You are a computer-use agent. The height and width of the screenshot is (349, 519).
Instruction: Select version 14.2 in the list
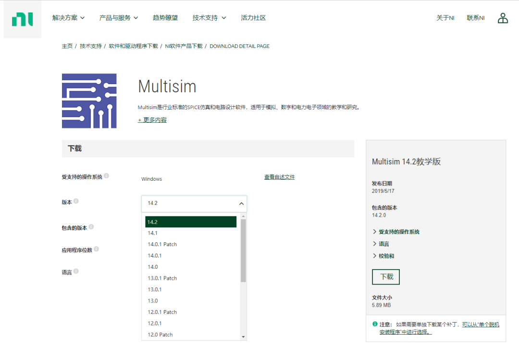click(x=191, y=222)
